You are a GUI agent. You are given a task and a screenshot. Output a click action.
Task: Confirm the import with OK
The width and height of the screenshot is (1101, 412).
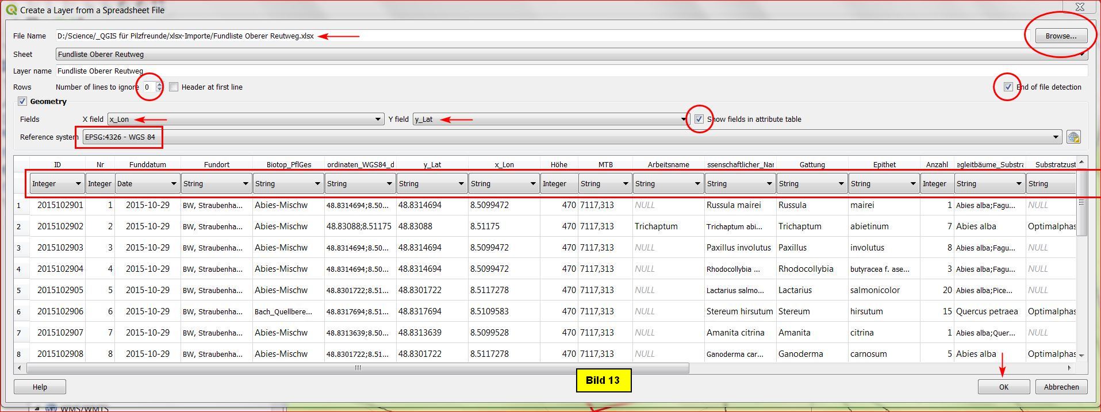coord(1003,387)
